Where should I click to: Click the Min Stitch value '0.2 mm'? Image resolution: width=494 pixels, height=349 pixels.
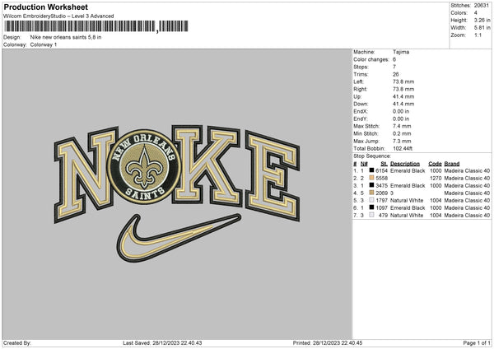(x=402, y=133)
